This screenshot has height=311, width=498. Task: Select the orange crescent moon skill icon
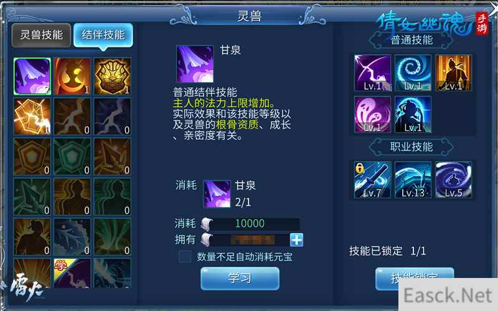coord(72,76)
